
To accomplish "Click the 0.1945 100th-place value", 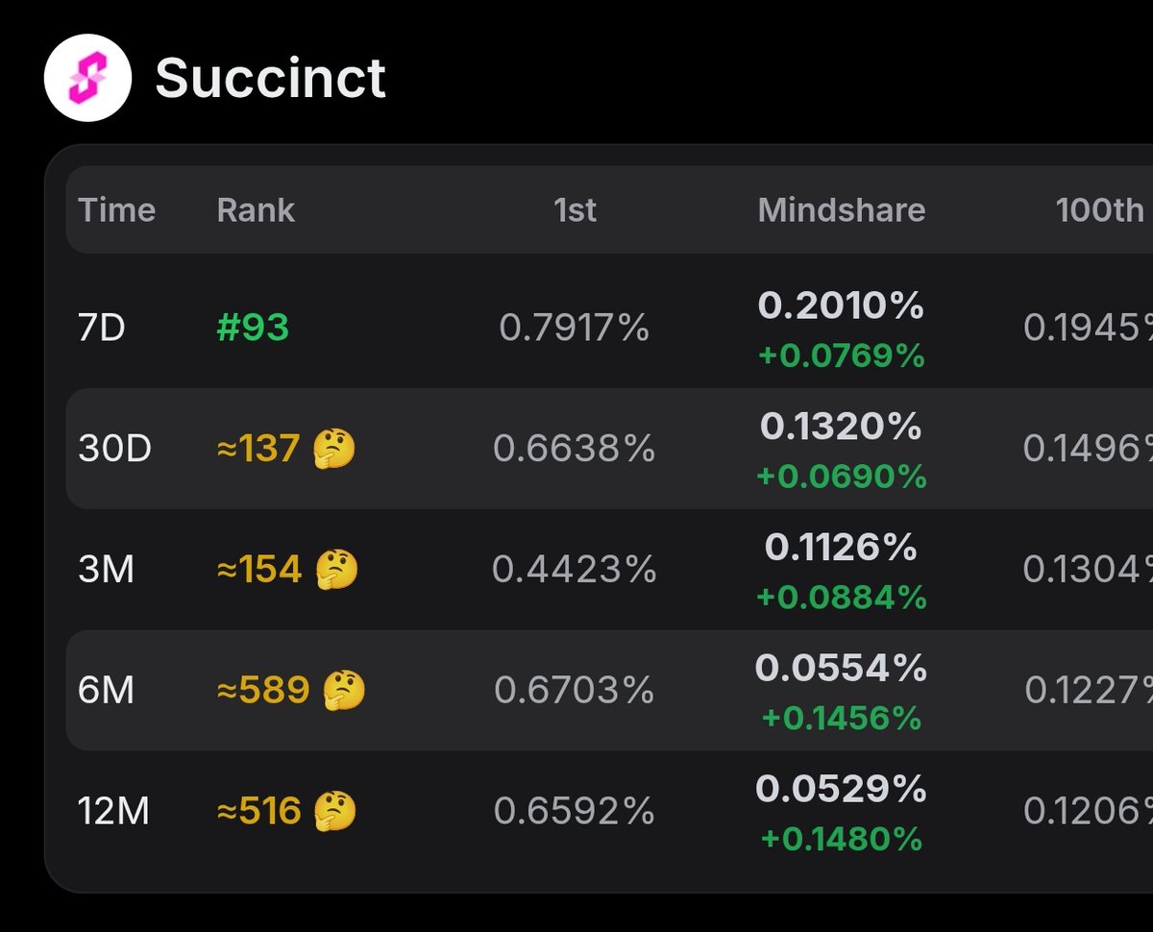I will tap(1088, 329).
